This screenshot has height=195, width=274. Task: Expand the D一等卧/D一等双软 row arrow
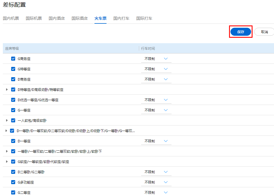(x=6, y=131)
